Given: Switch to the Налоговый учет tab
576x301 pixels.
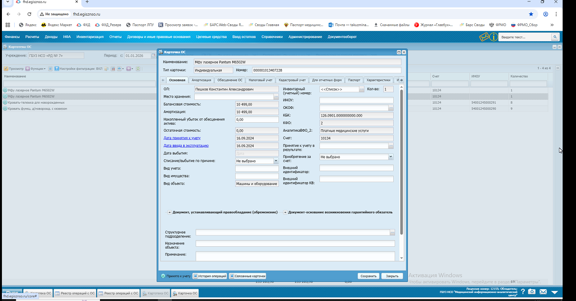Looking at the screenshot, I should click(261, 80).
